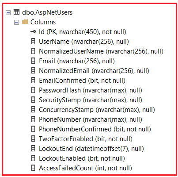The image size is (178, 177).
Task: Click the column icon beside LockoutEnd
Action: (x=33, y=148)
